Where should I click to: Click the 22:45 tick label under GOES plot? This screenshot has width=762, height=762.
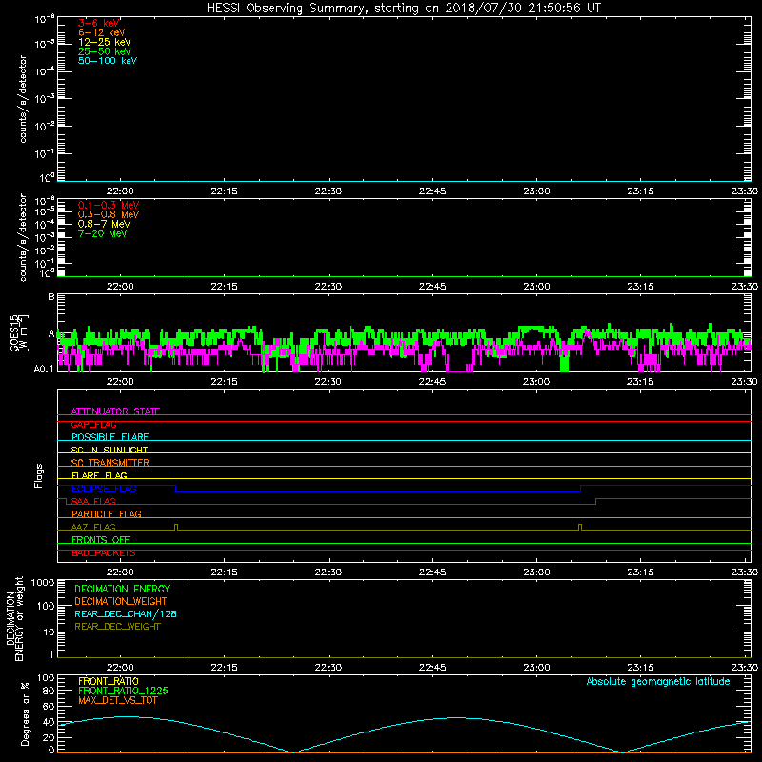(432, 382)
